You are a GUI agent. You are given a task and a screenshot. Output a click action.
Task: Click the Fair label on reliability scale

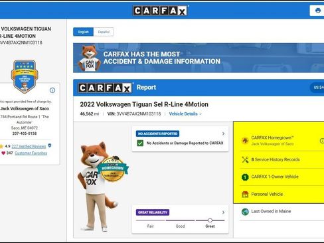click(150, 226)
